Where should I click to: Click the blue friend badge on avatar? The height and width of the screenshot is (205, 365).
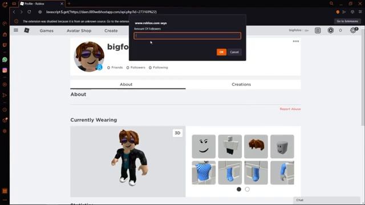pyautogui.click(x=99, y=67)
